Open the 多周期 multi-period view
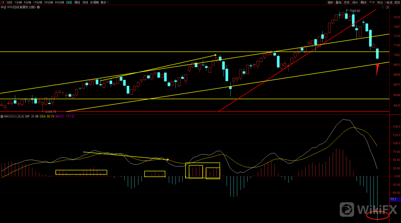 [x=94, y=2]
